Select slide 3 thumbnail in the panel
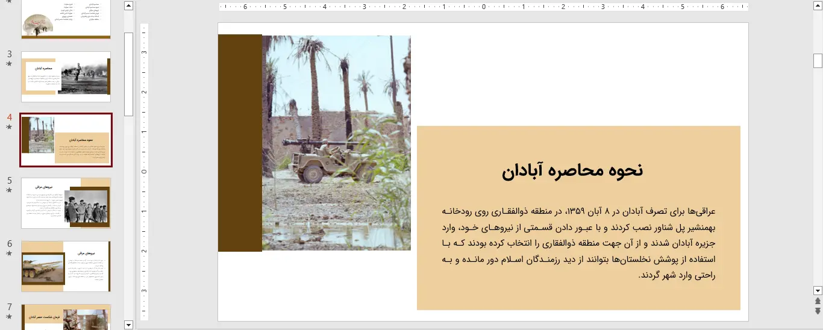Screen dimensions: 823x330 tap(66, 76)
